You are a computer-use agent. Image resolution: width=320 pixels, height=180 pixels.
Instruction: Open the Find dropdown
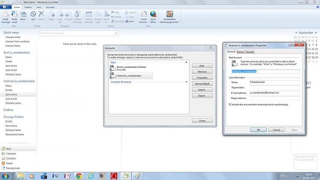[x=130, y=21]
